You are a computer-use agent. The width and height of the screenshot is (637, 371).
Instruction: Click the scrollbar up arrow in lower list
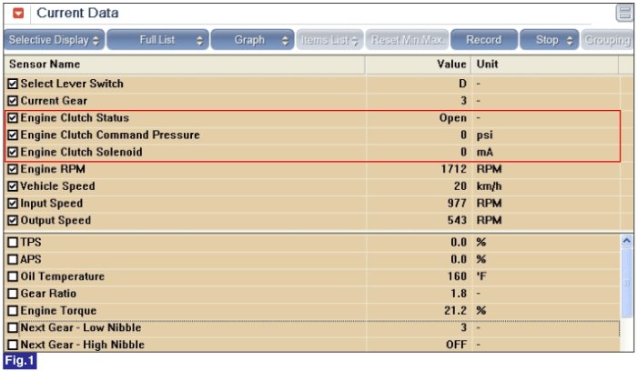point(626,241)
